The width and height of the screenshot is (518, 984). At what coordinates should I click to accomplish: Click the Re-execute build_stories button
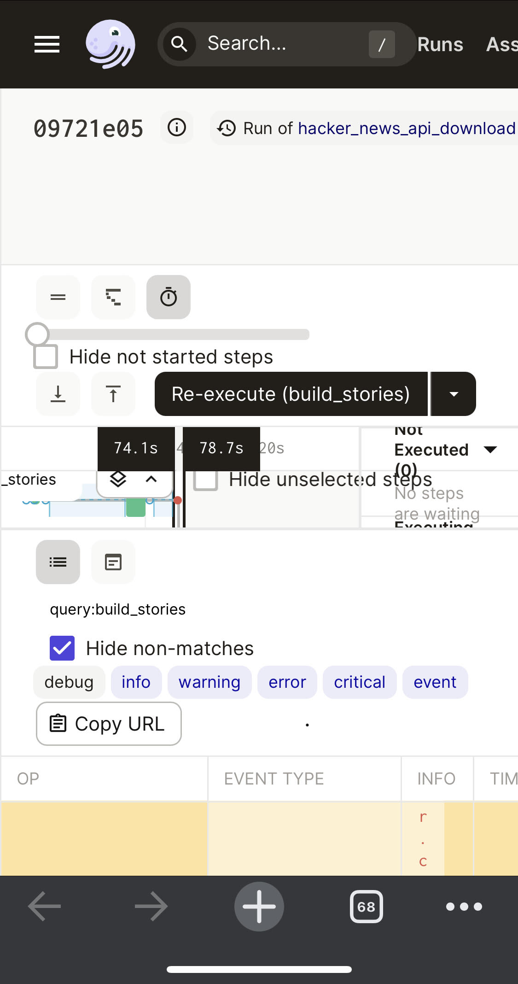[290, 394]
